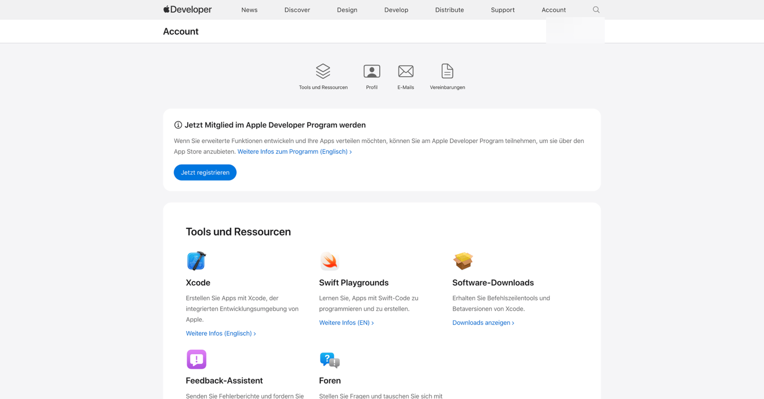
Task: Click the Xcode hammer app icon
Action: [x=196, y=261]
